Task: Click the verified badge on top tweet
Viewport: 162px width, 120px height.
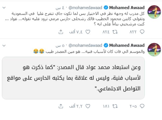Action: click(x=106, y=7)
